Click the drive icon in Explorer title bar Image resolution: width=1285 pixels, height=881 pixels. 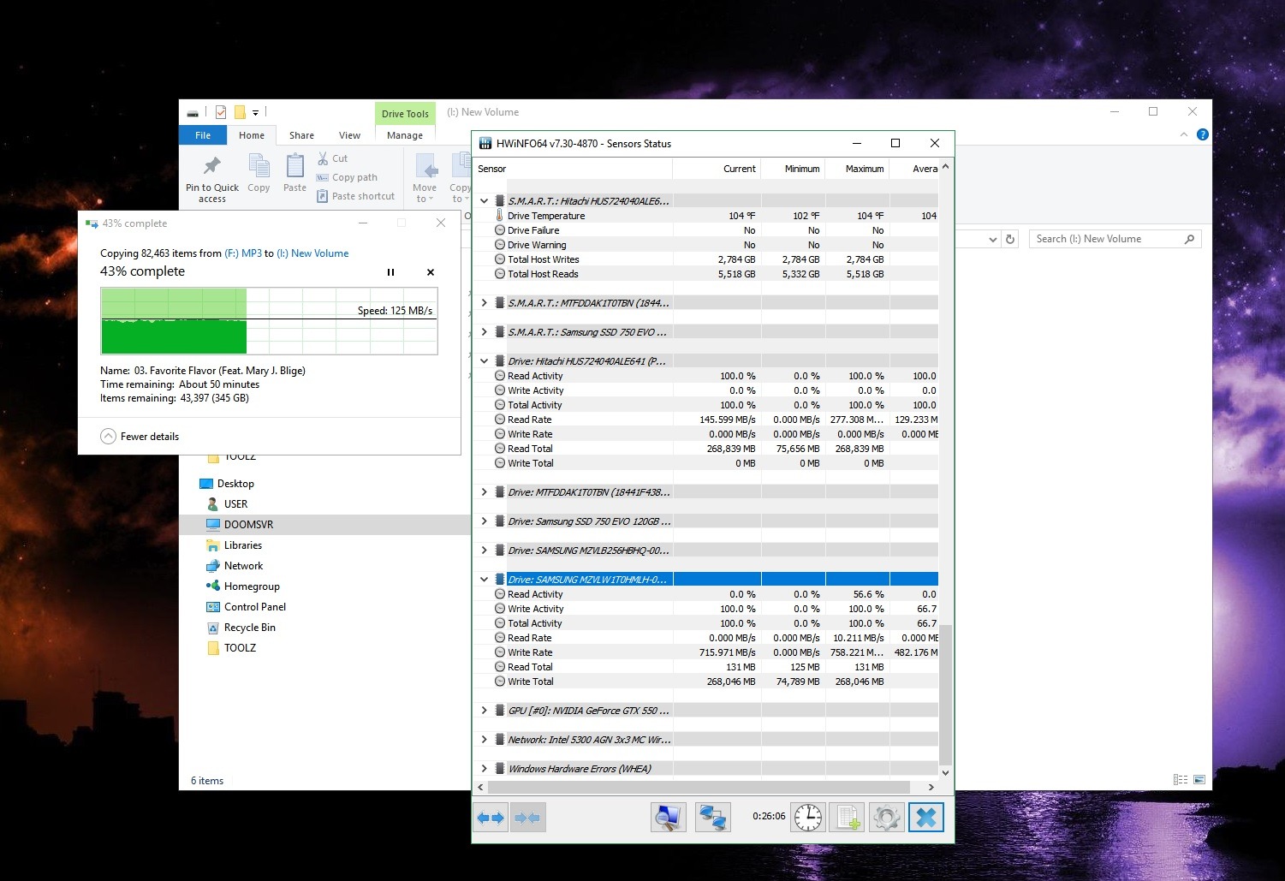point(193,112)
